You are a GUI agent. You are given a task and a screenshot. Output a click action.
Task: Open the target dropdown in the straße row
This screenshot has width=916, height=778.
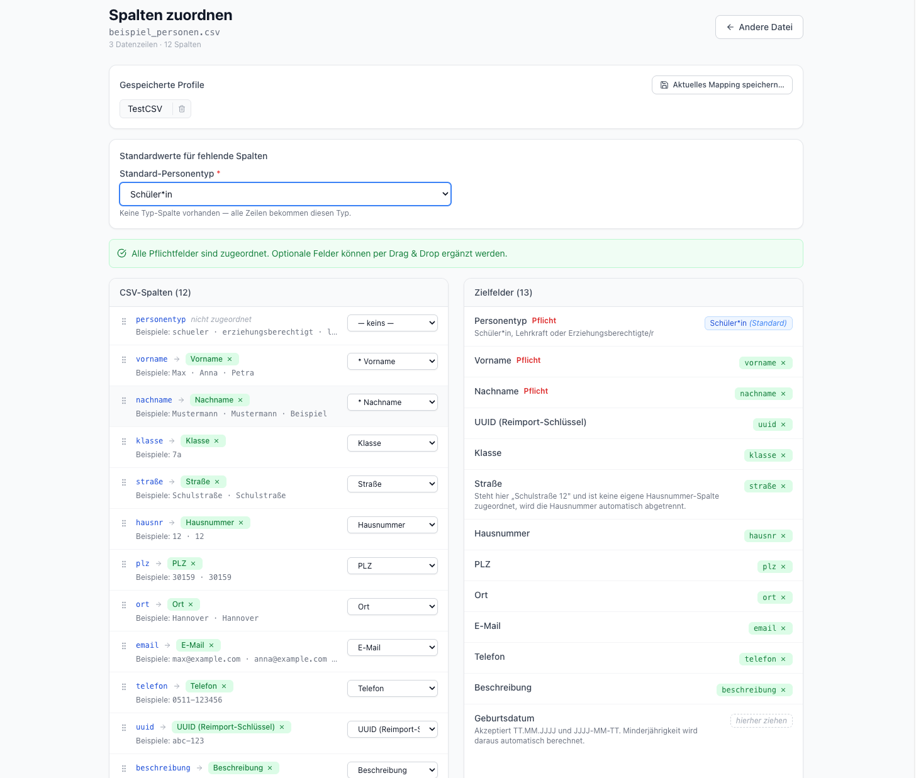point(393,484)
